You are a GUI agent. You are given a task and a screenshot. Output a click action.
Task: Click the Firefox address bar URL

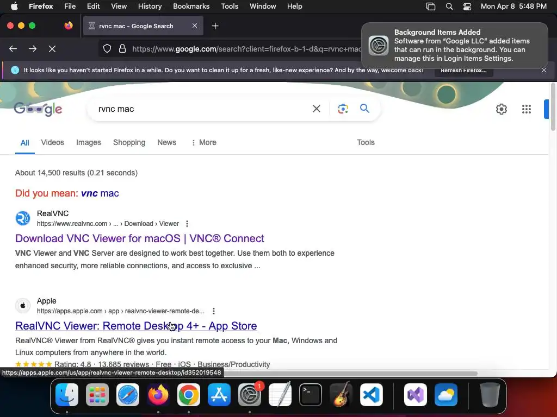246,49
